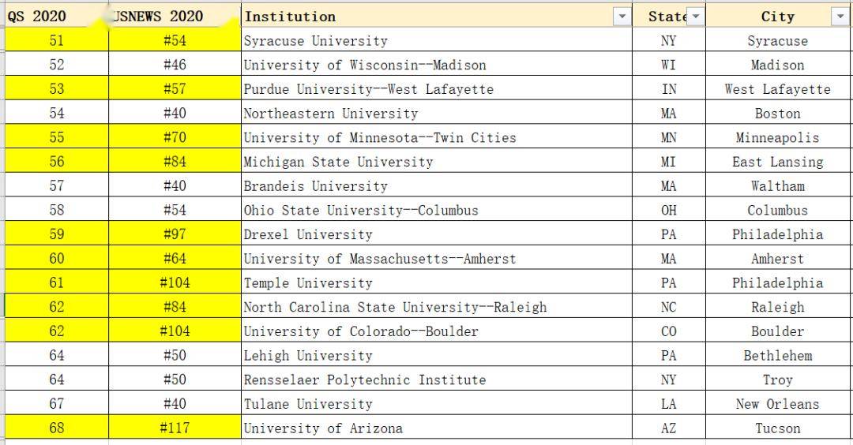This screenshot has width=853, height=445.
Task: Select the yellow QS rank 53 cell
Action: (57, 89)
